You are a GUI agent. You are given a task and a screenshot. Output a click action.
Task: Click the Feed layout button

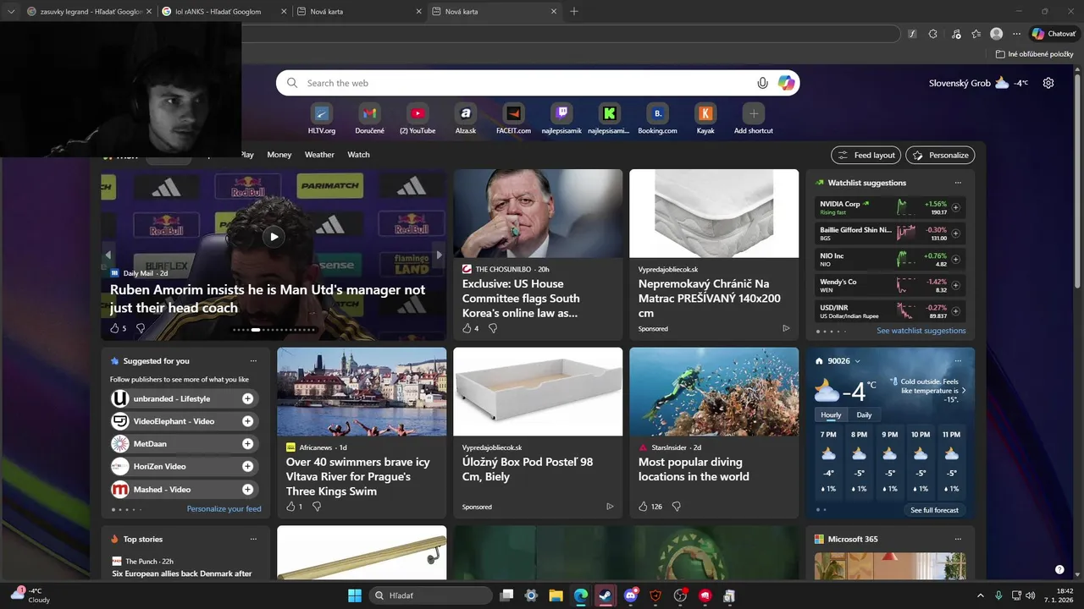coord(866,156)
